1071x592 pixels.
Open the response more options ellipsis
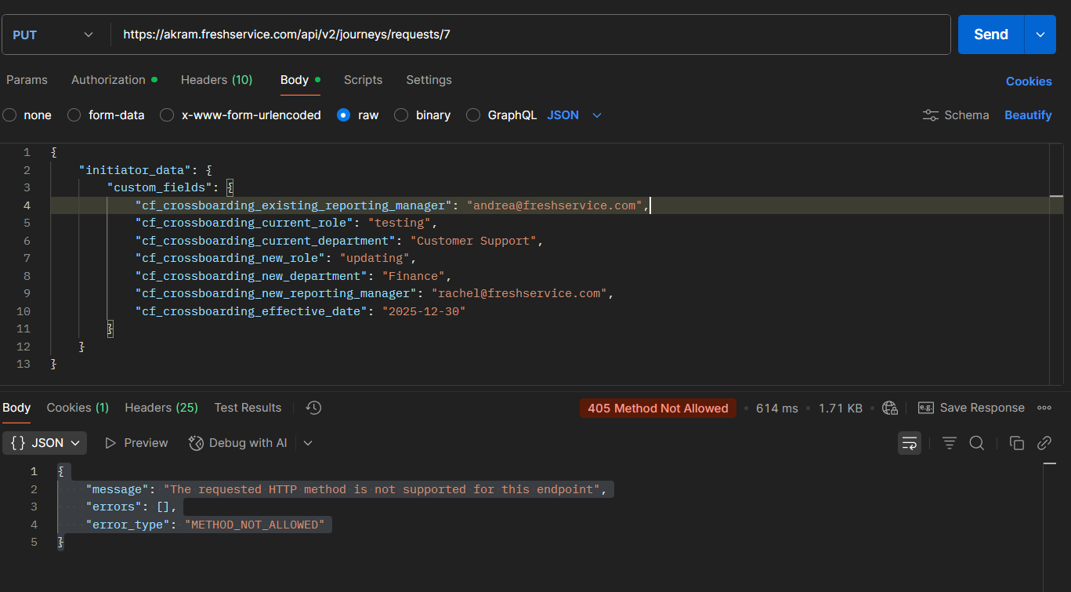click(1044, 408)
